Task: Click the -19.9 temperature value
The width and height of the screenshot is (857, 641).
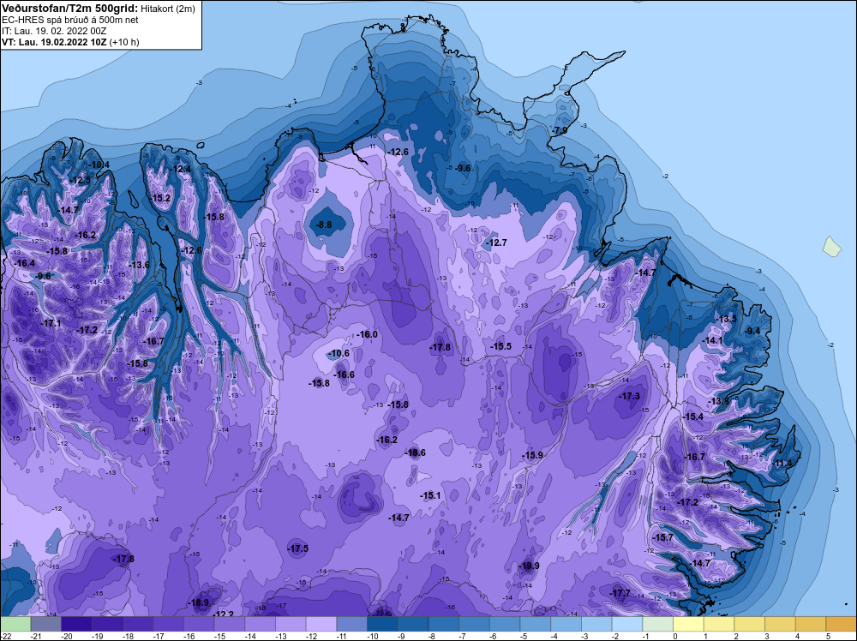Action: pyautogui.click(x=529, y=566)
